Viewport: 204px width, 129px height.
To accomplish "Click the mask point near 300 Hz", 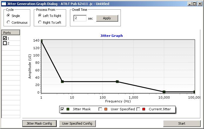I will coord(117,82).
